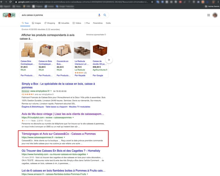Switch to the Images search tab

[36, 23]
